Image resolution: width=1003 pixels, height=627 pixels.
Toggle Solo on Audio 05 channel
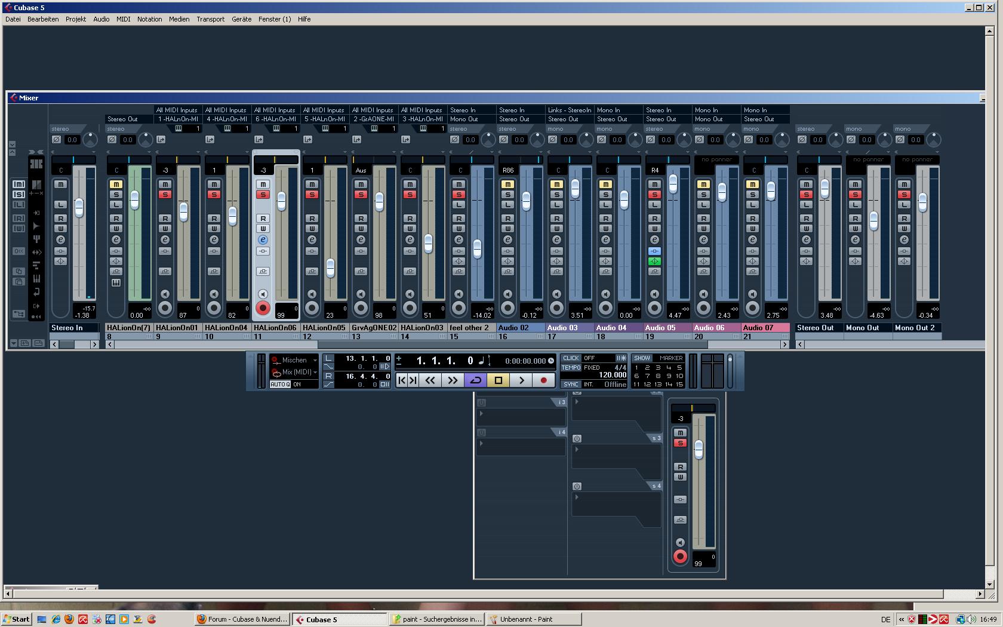coord(654,195)
